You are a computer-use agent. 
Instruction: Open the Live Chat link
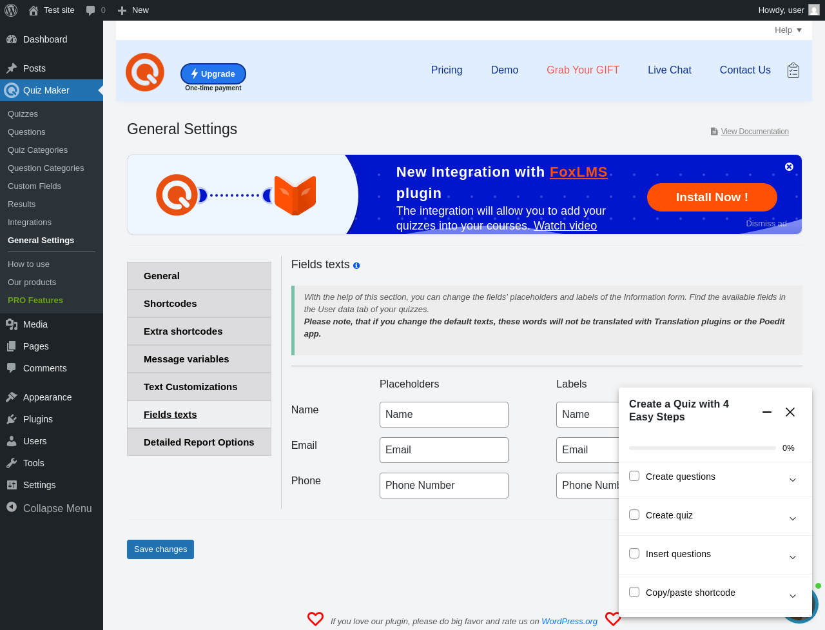point(670,70)
